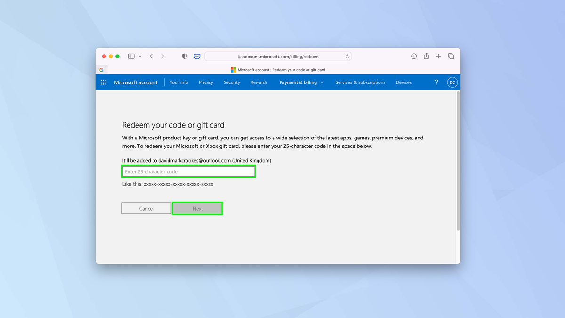Click the Pocket extension icon
This screenshot has width=565, height=318.
(197, 56)
